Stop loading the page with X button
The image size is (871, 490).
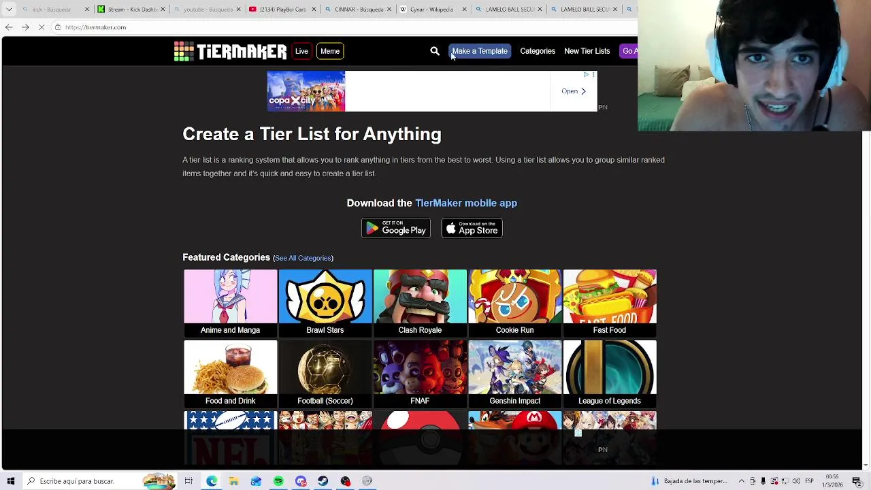pyautogui.click(x=42, y=27)
